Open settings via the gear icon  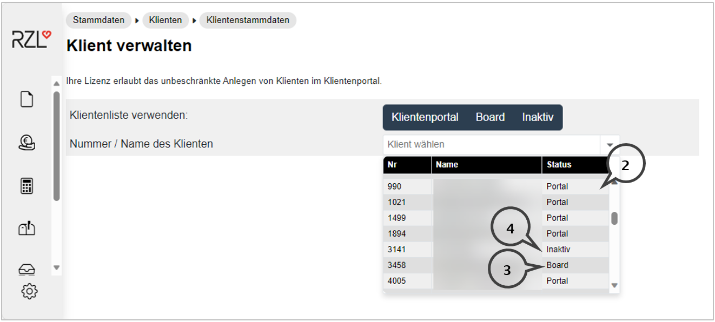click(29, 291)
